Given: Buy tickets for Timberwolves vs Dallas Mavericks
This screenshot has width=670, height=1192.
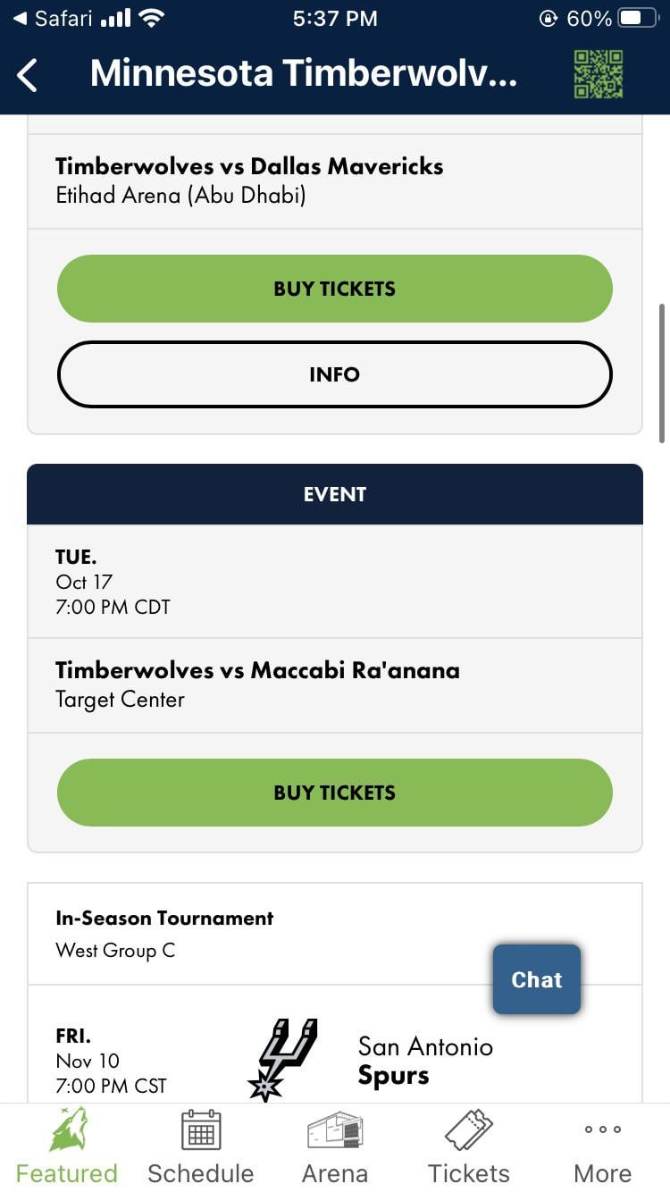Looking at the screenshot, I should (x=334, y=289).
